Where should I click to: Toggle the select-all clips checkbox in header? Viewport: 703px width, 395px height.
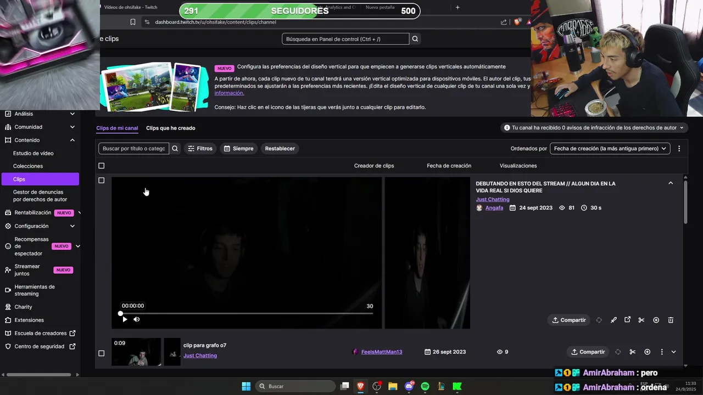pyautogui.click(x=101, y=166)
